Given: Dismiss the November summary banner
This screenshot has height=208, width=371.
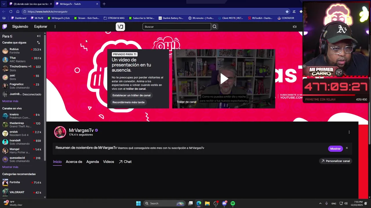Looking at the screenshot, I should coord(347,148).
